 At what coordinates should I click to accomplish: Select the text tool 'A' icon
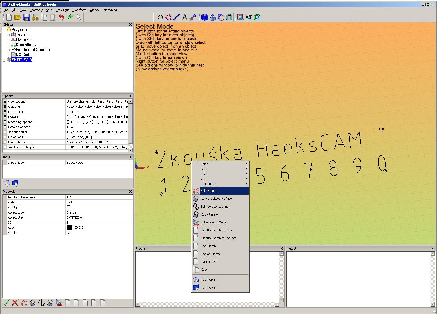click(185, 17)
